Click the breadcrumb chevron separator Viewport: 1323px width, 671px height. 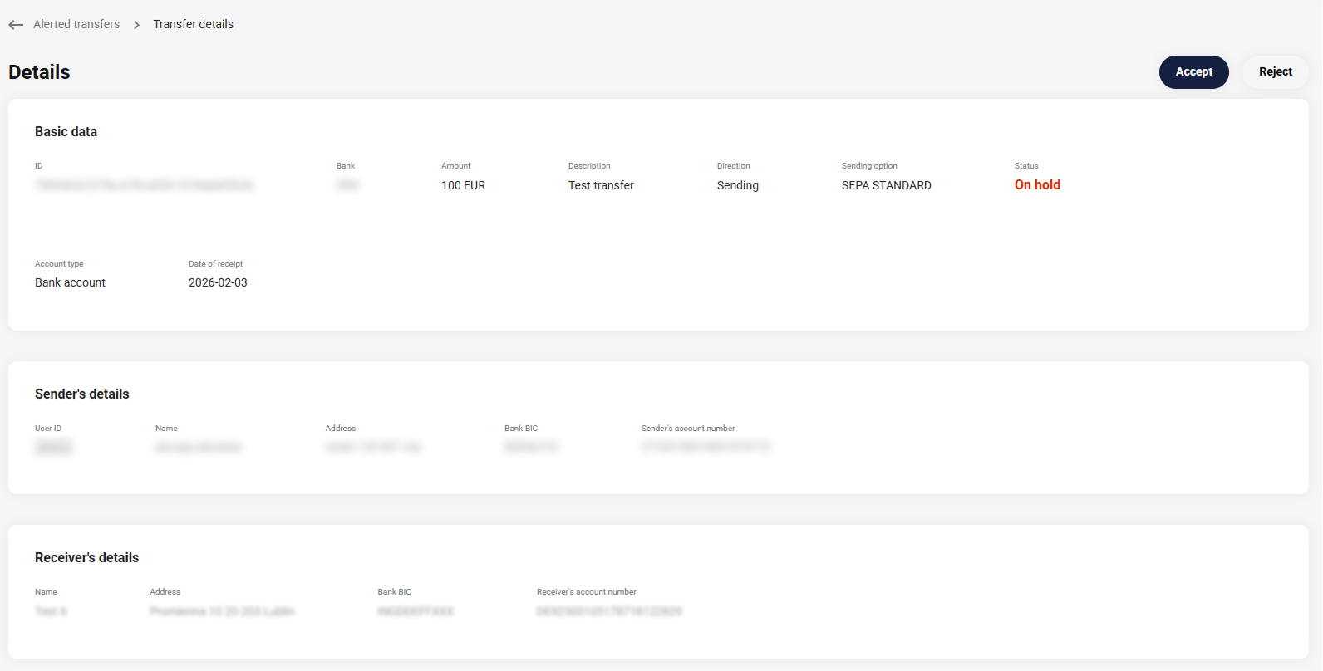tap(136, 25)
